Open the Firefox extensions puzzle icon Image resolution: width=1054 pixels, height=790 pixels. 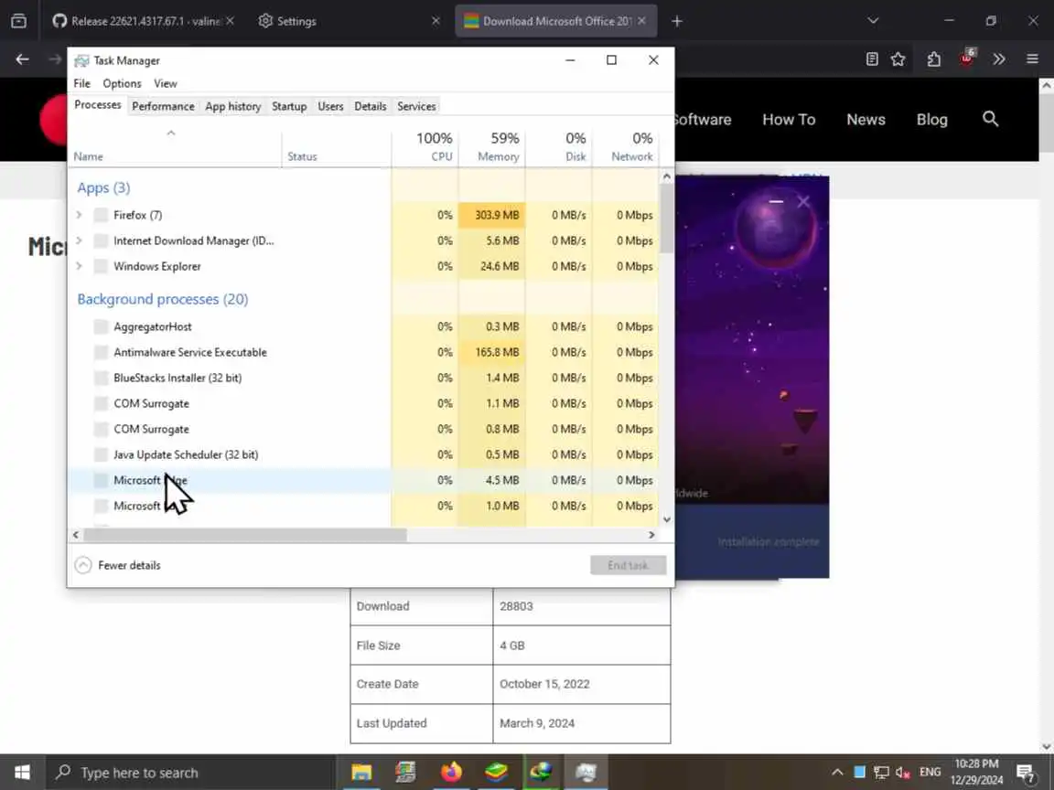click(933, 59)
